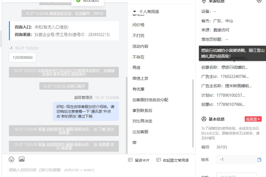
Task: Select the 让加客服 quick phrase
Action: 140,132
